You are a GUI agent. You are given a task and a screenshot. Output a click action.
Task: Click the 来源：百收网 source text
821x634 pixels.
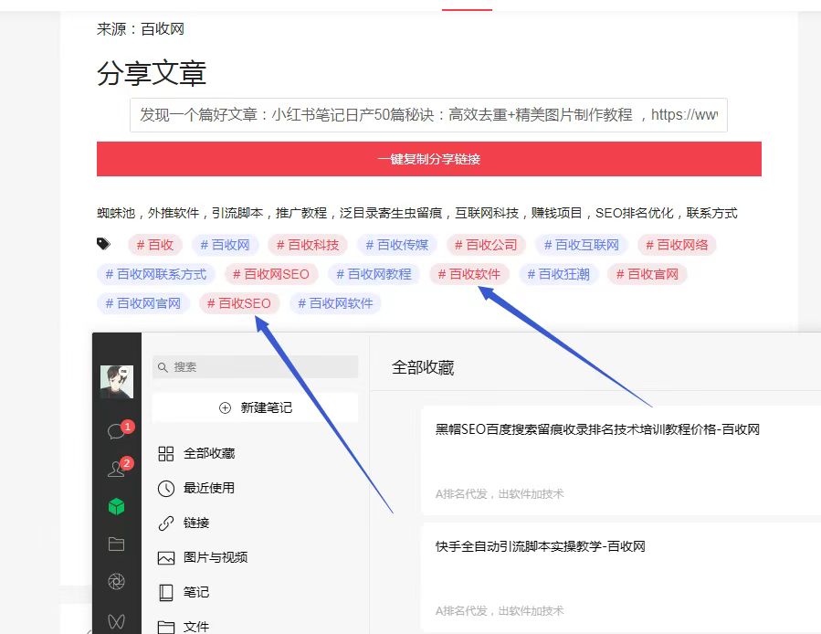coord(141,29)
